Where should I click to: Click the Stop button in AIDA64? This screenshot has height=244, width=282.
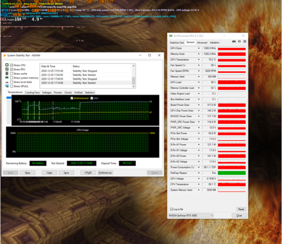click(27, 173)
